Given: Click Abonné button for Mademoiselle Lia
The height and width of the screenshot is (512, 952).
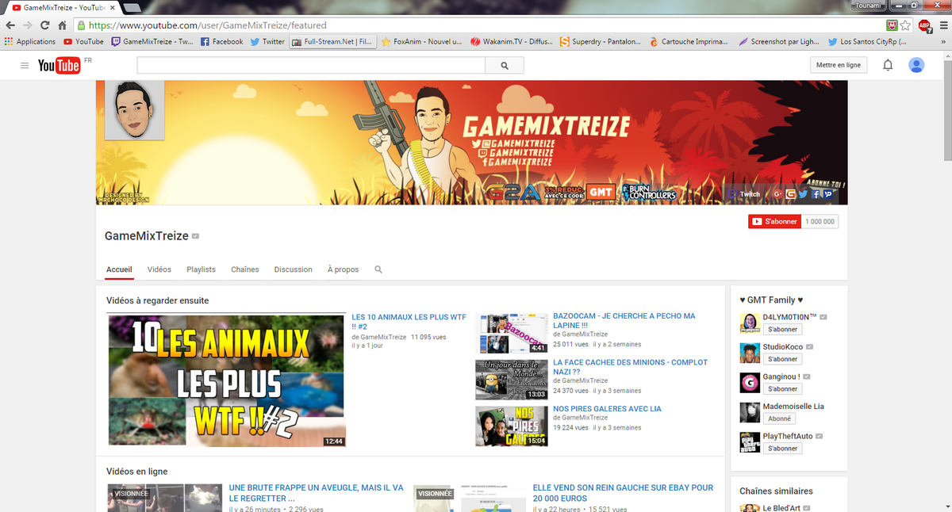Looking at the screenshot, I should pyautogui.click(x=780, y=418).
